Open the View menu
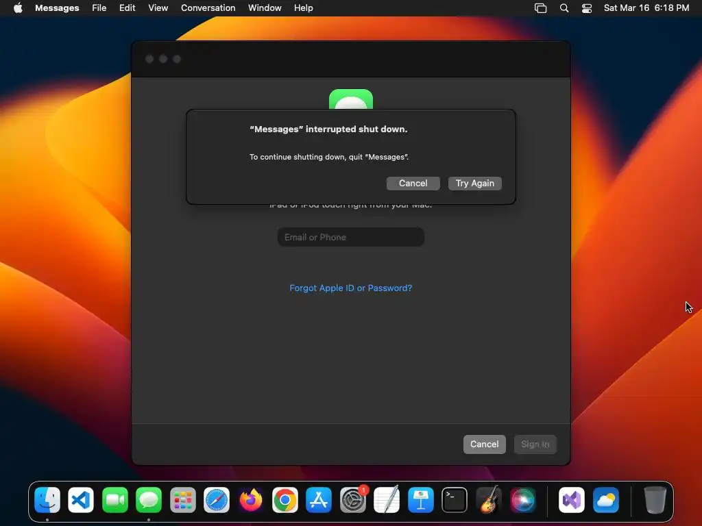The width and height of the screenshot is (702, 526). click(x=158, y=8)
